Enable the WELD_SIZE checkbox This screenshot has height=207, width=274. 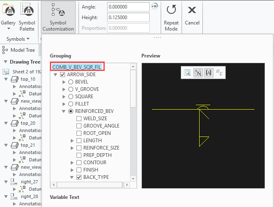click(x=79, y=119)
